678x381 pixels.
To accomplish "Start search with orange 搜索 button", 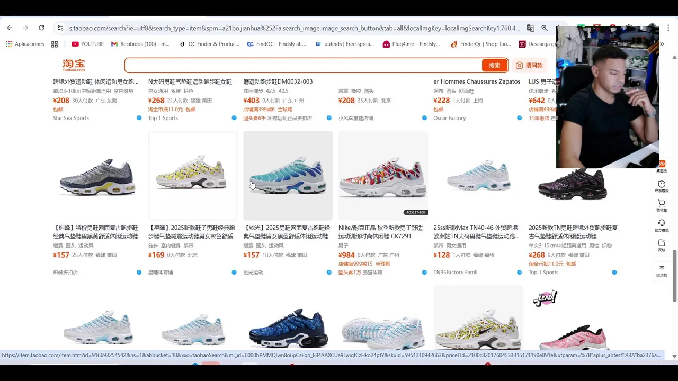I will (494, 65).
